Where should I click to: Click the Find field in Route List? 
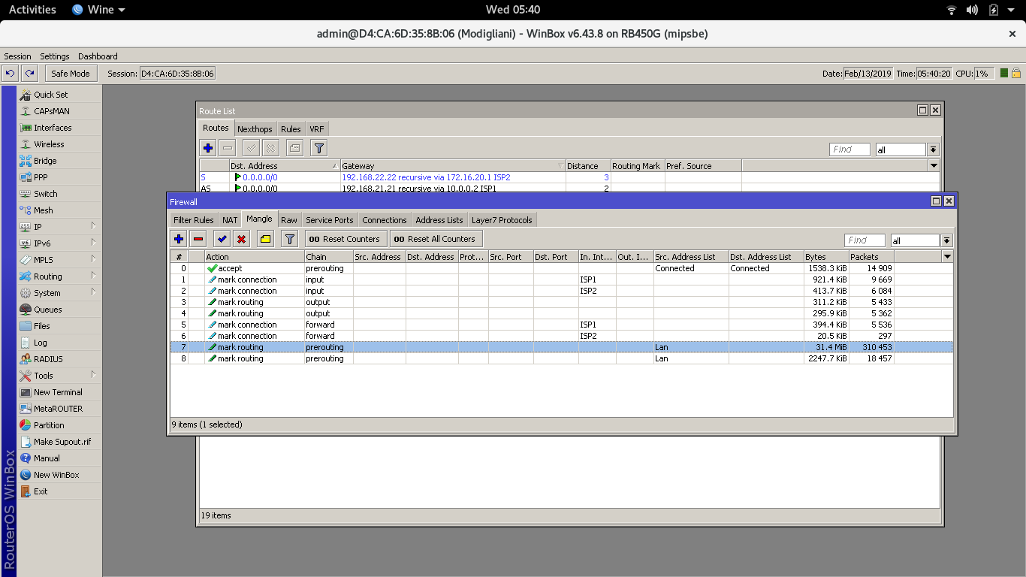[849, 150]
